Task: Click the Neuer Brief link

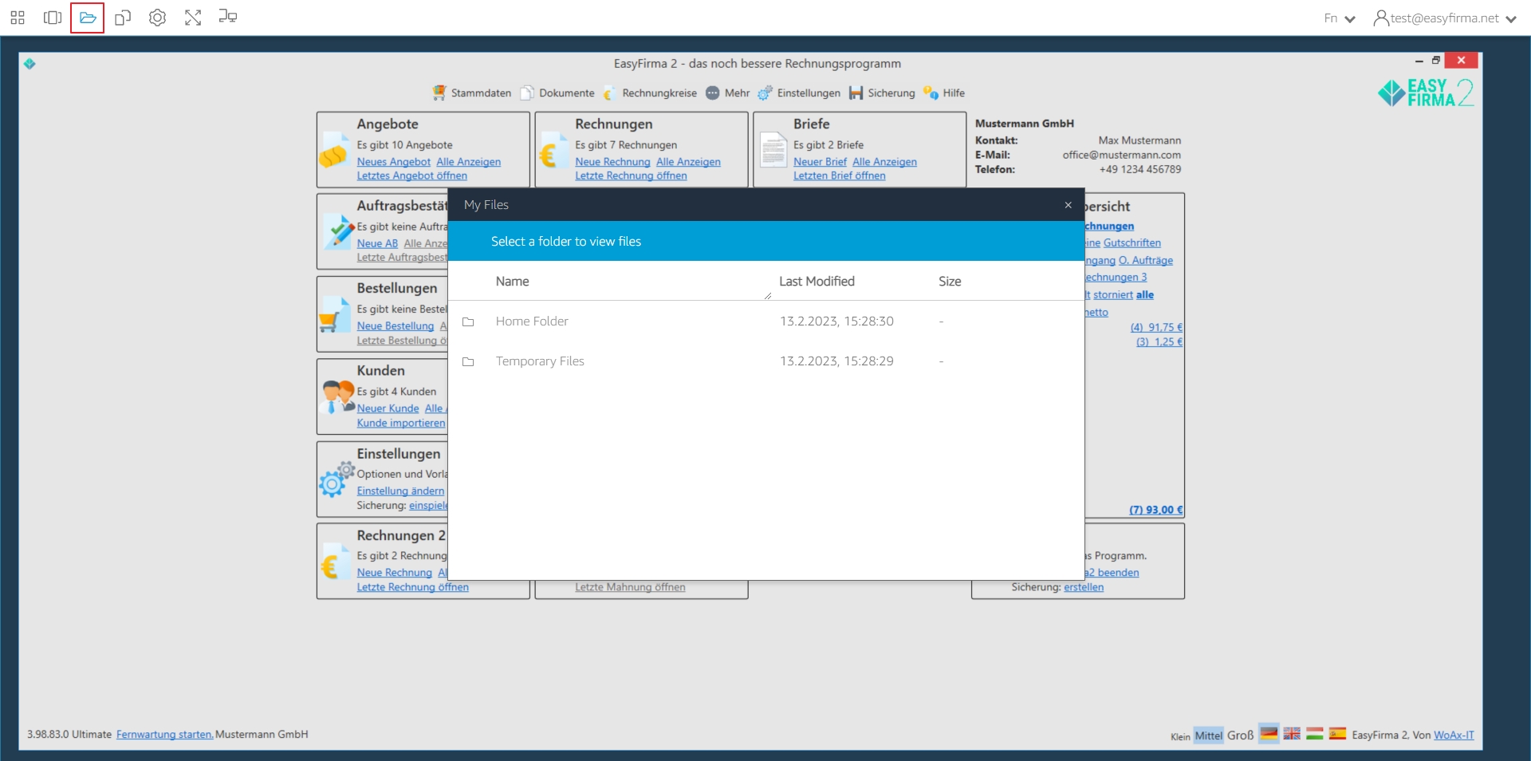Action: (x=820, y=162)
